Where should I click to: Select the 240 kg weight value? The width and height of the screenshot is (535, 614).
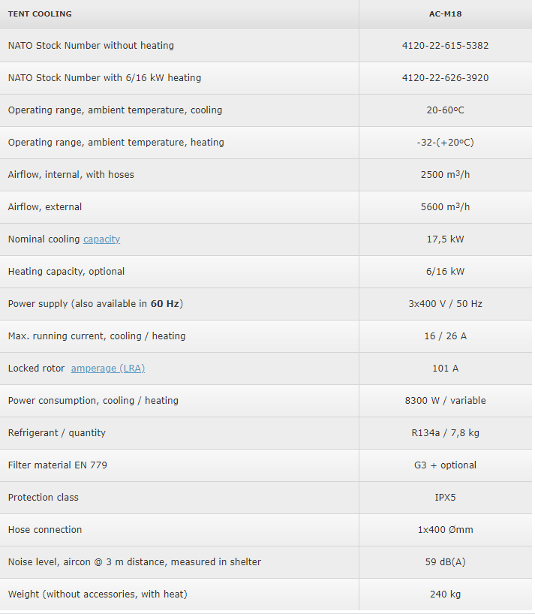point(445,594)
